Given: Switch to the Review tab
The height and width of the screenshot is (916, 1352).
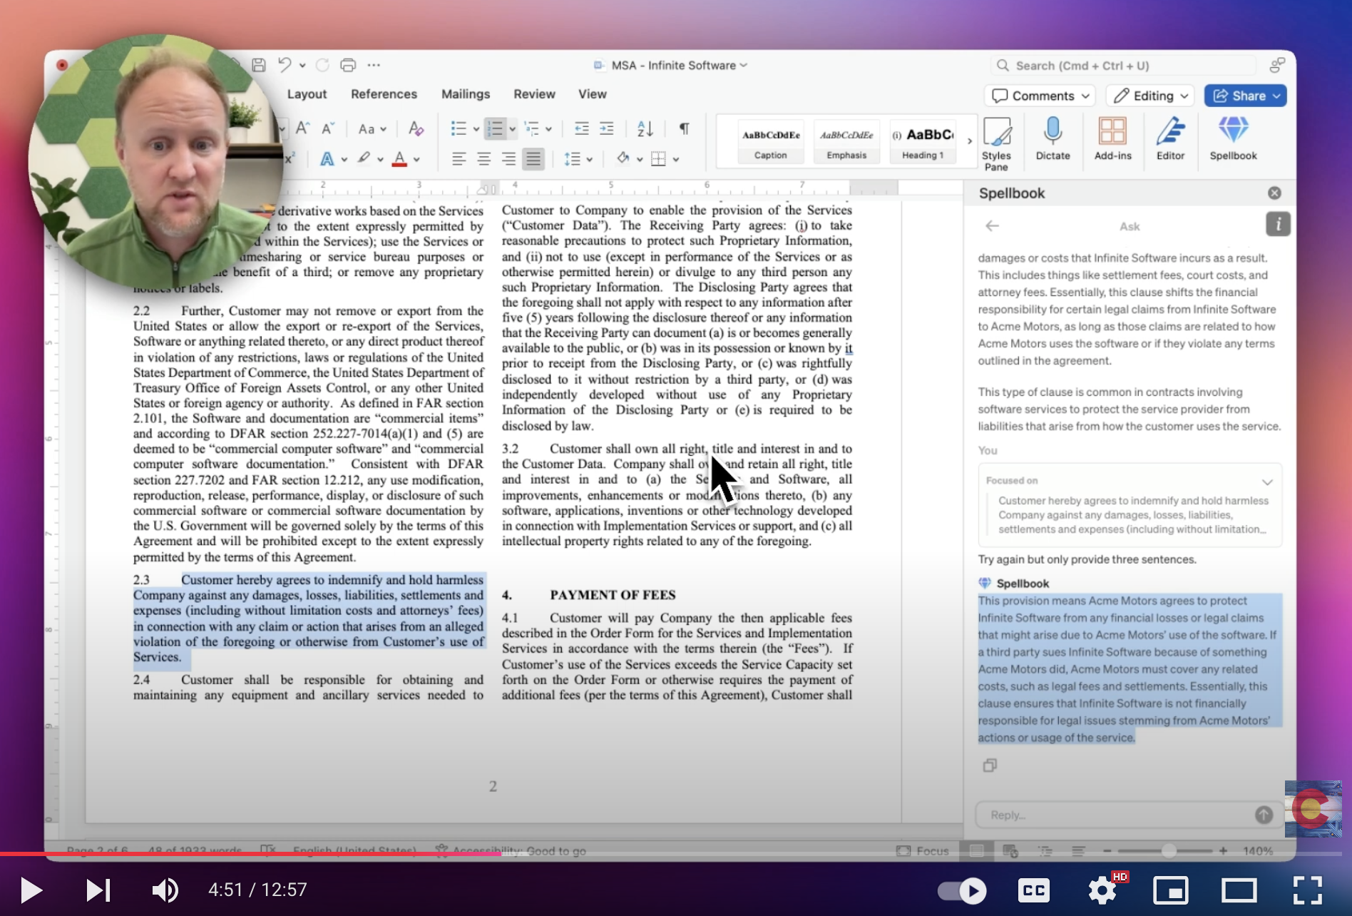Looking at the screenshot, I should click(534, 94).
